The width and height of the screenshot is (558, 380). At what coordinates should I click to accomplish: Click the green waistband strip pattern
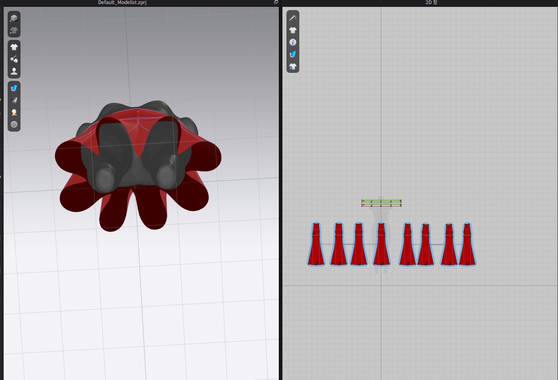pos(381,201)
